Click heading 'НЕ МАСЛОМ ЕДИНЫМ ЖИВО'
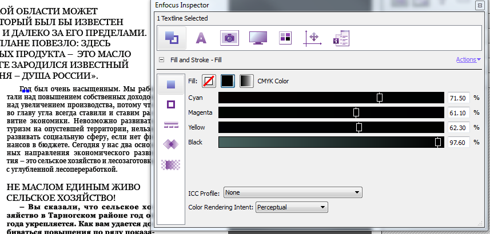The image size is (490, 234). coord(73,187)
